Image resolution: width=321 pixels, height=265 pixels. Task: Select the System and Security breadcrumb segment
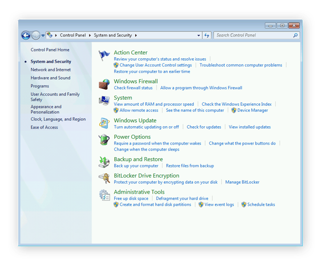click(113, 35)
